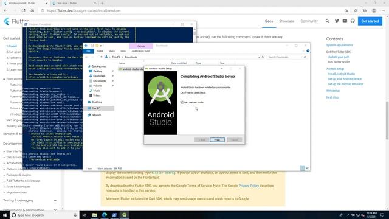The height and width of the screenshot is (219, 389).
Task: Click the browser home button
Action: pyautogui.click(x=32, y=10)
